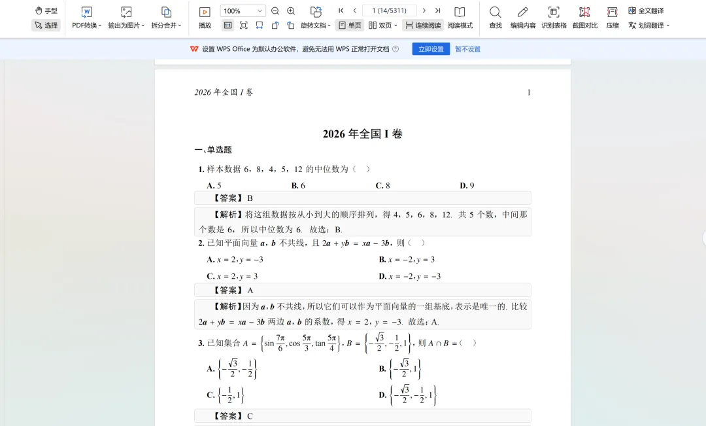Click the page title 2026 年全国 I 卷
Image resolution: width=706 pixels, height=426 pixels.
(x=362, y=134)
